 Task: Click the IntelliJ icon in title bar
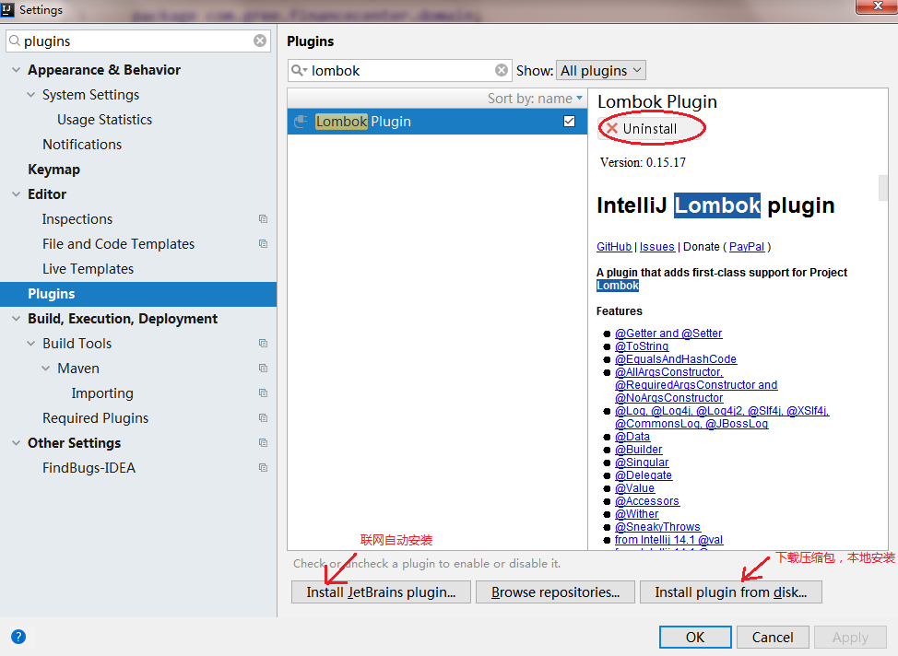click(7, 9)
